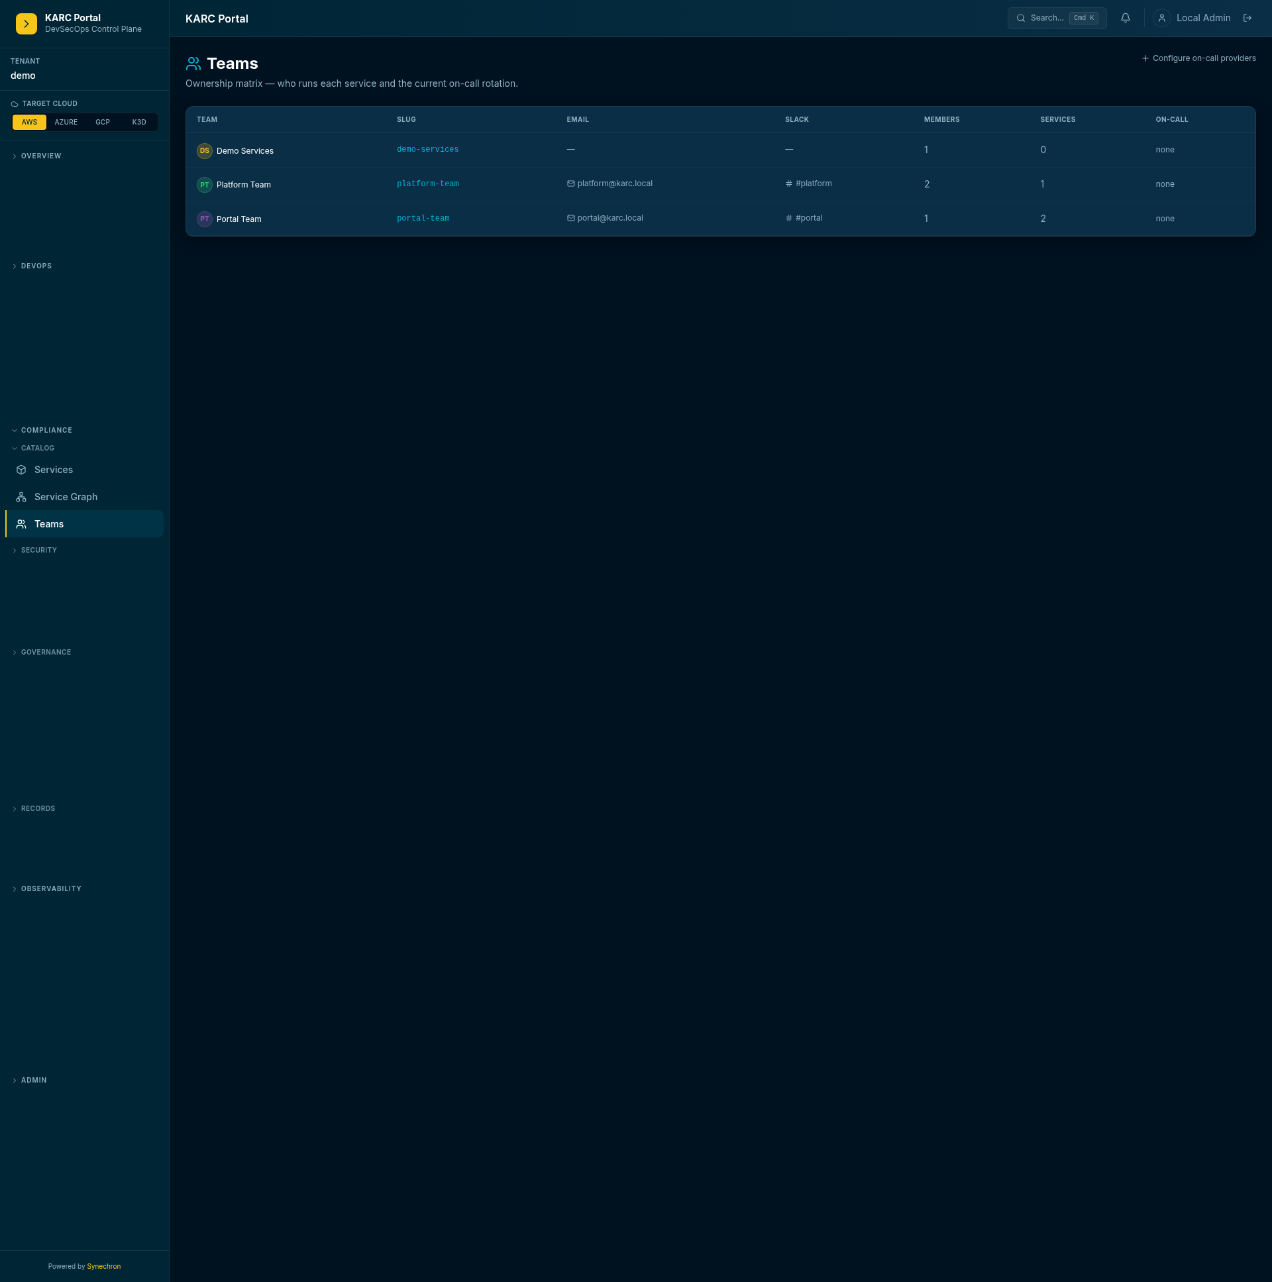Click the #portal Slack channel
The image size is (1272, 1282).
tap(808, 219)
